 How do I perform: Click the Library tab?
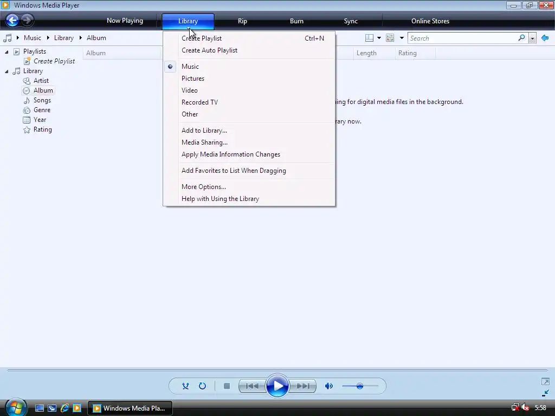[x=188, y=21]
